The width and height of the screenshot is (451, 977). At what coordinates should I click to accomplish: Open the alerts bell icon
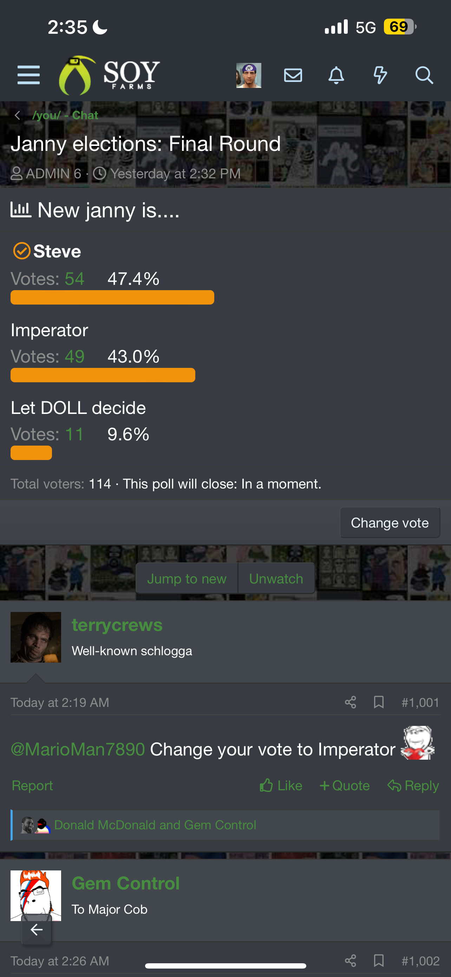pyautogui.click(x=336, y=75)
